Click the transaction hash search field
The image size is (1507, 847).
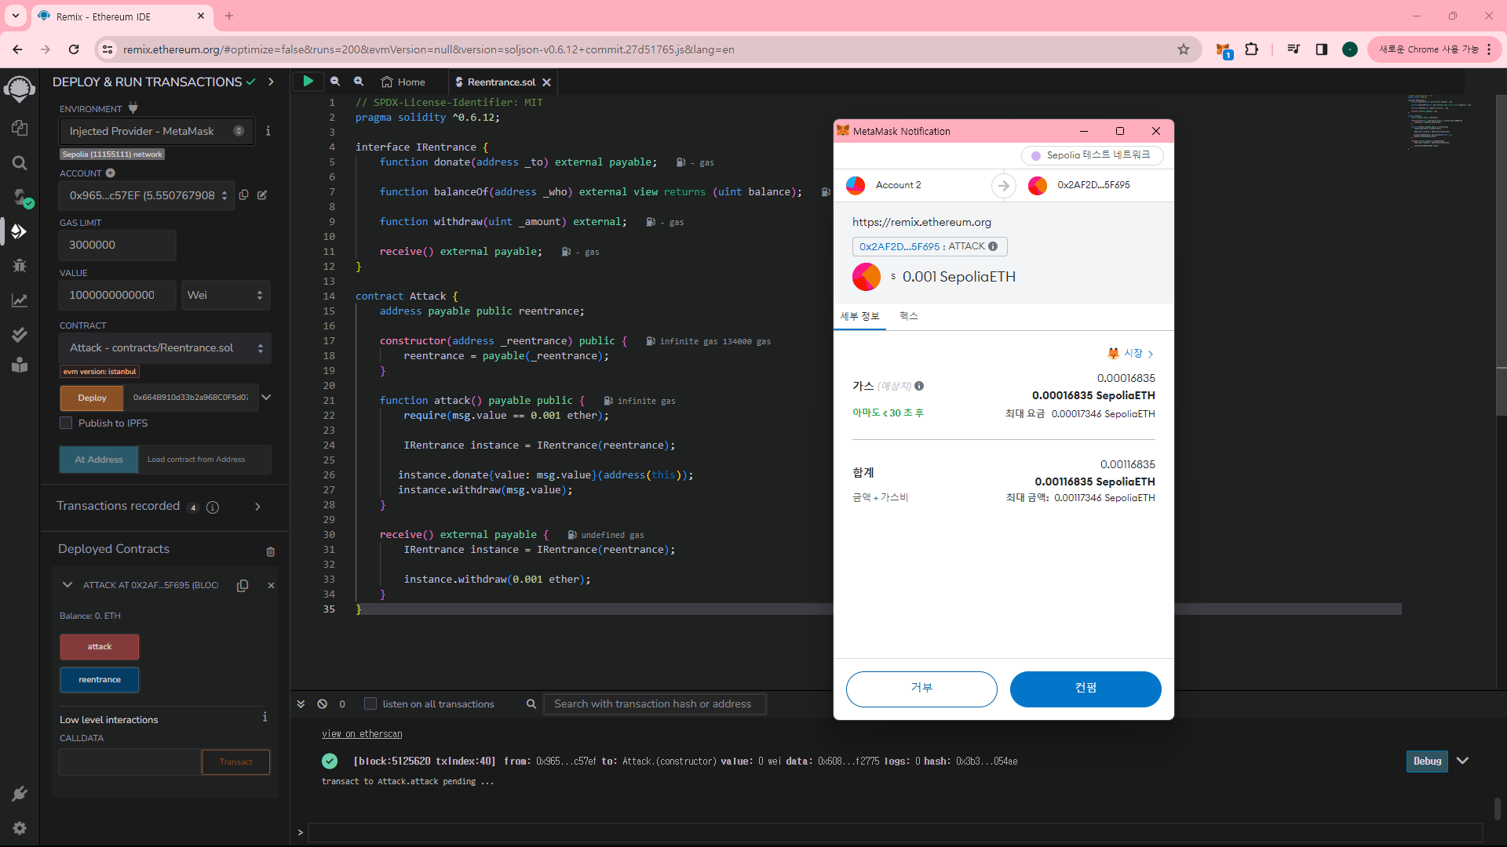coord(655,704)
